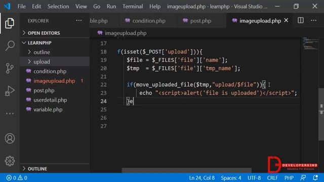Change indentation via Spaces: 4

tap(231, 177)
